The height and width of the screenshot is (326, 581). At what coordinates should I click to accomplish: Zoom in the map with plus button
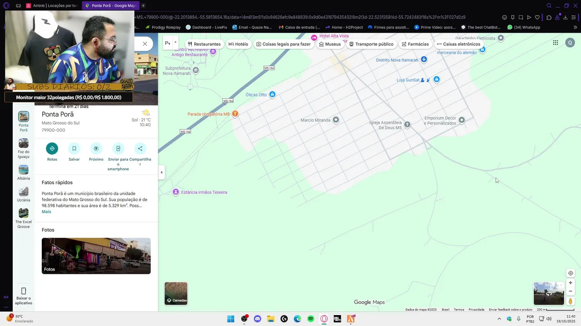tap(571, 283)
